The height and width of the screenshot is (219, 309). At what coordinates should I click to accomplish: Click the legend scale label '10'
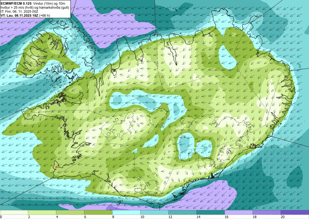point(142,217)
